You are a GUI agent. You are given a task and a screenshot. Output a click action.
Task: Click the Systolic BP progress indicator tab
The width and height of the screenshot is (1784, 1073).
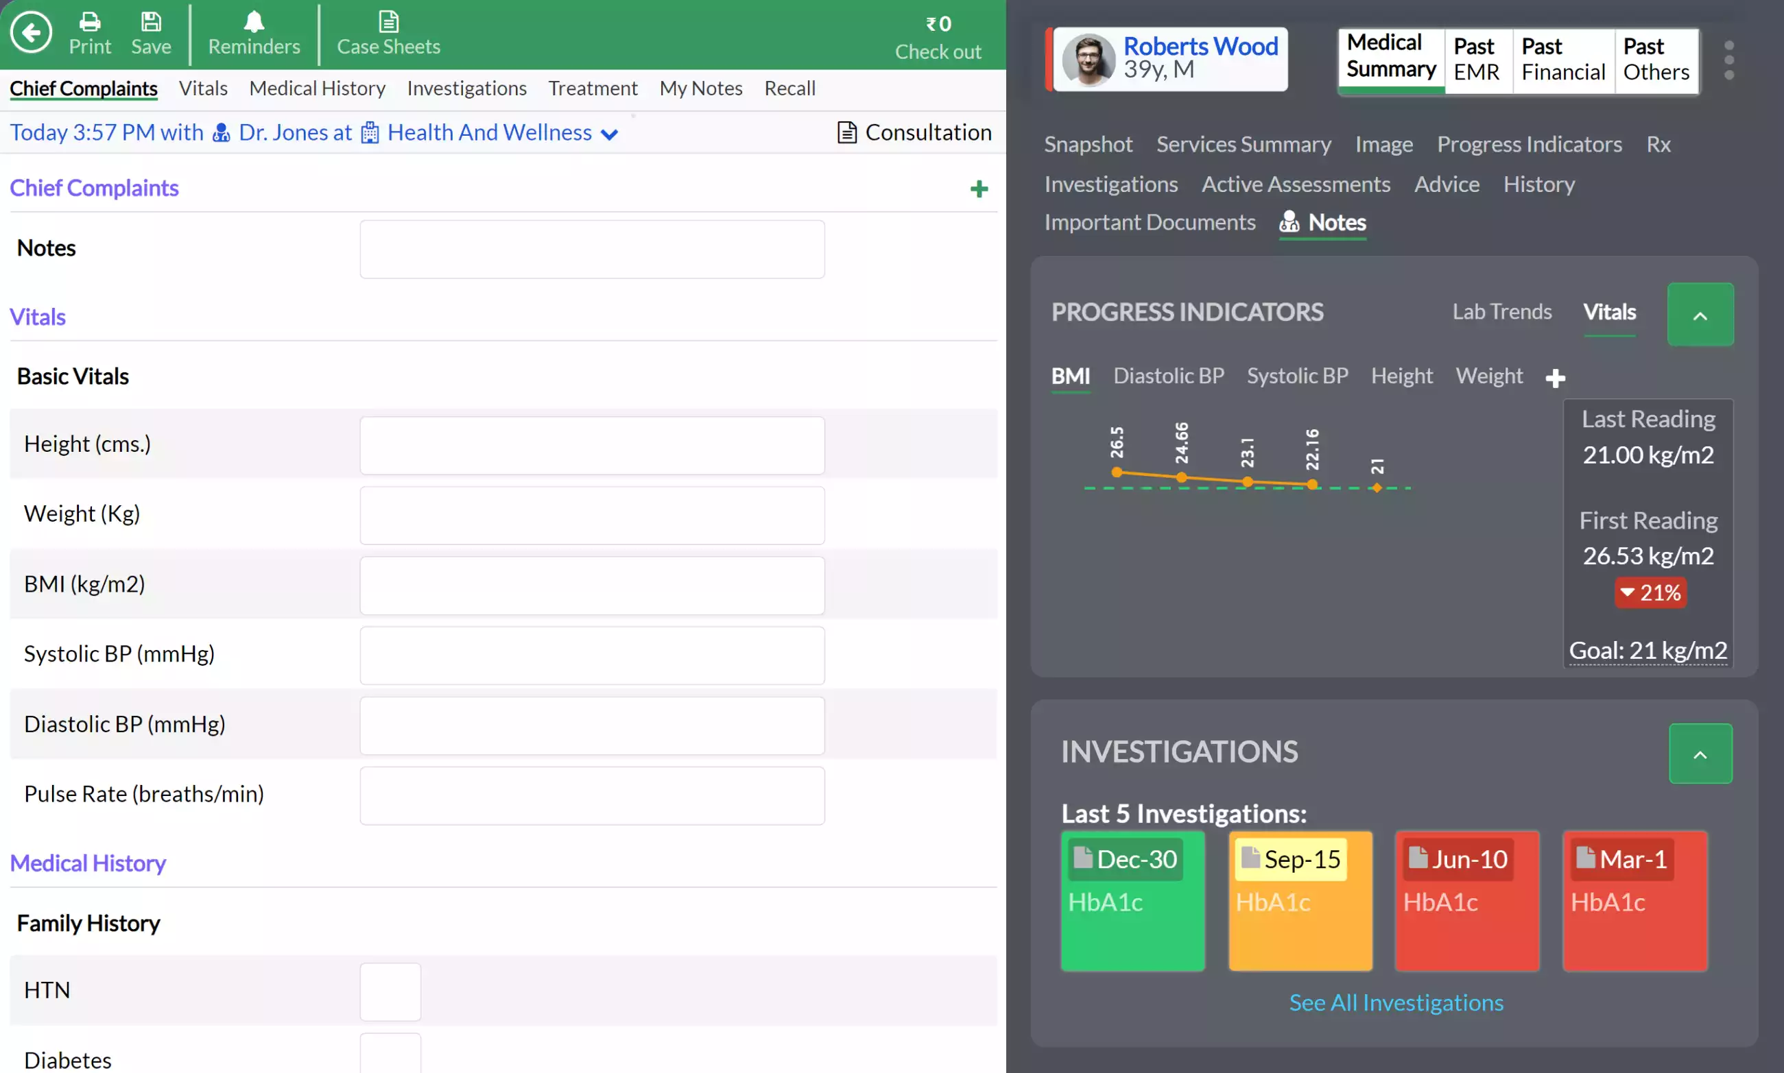[1297, 374]
